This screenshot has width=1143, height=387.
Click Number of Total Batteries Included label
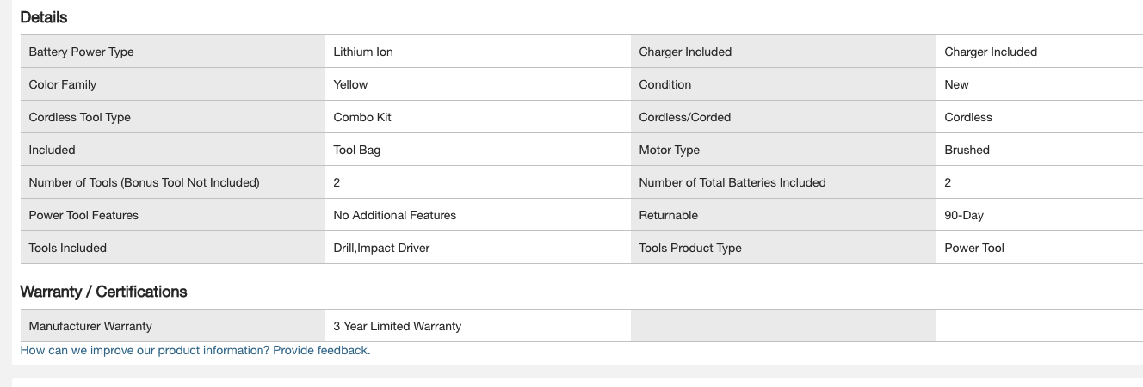click(x=732, y=182)
